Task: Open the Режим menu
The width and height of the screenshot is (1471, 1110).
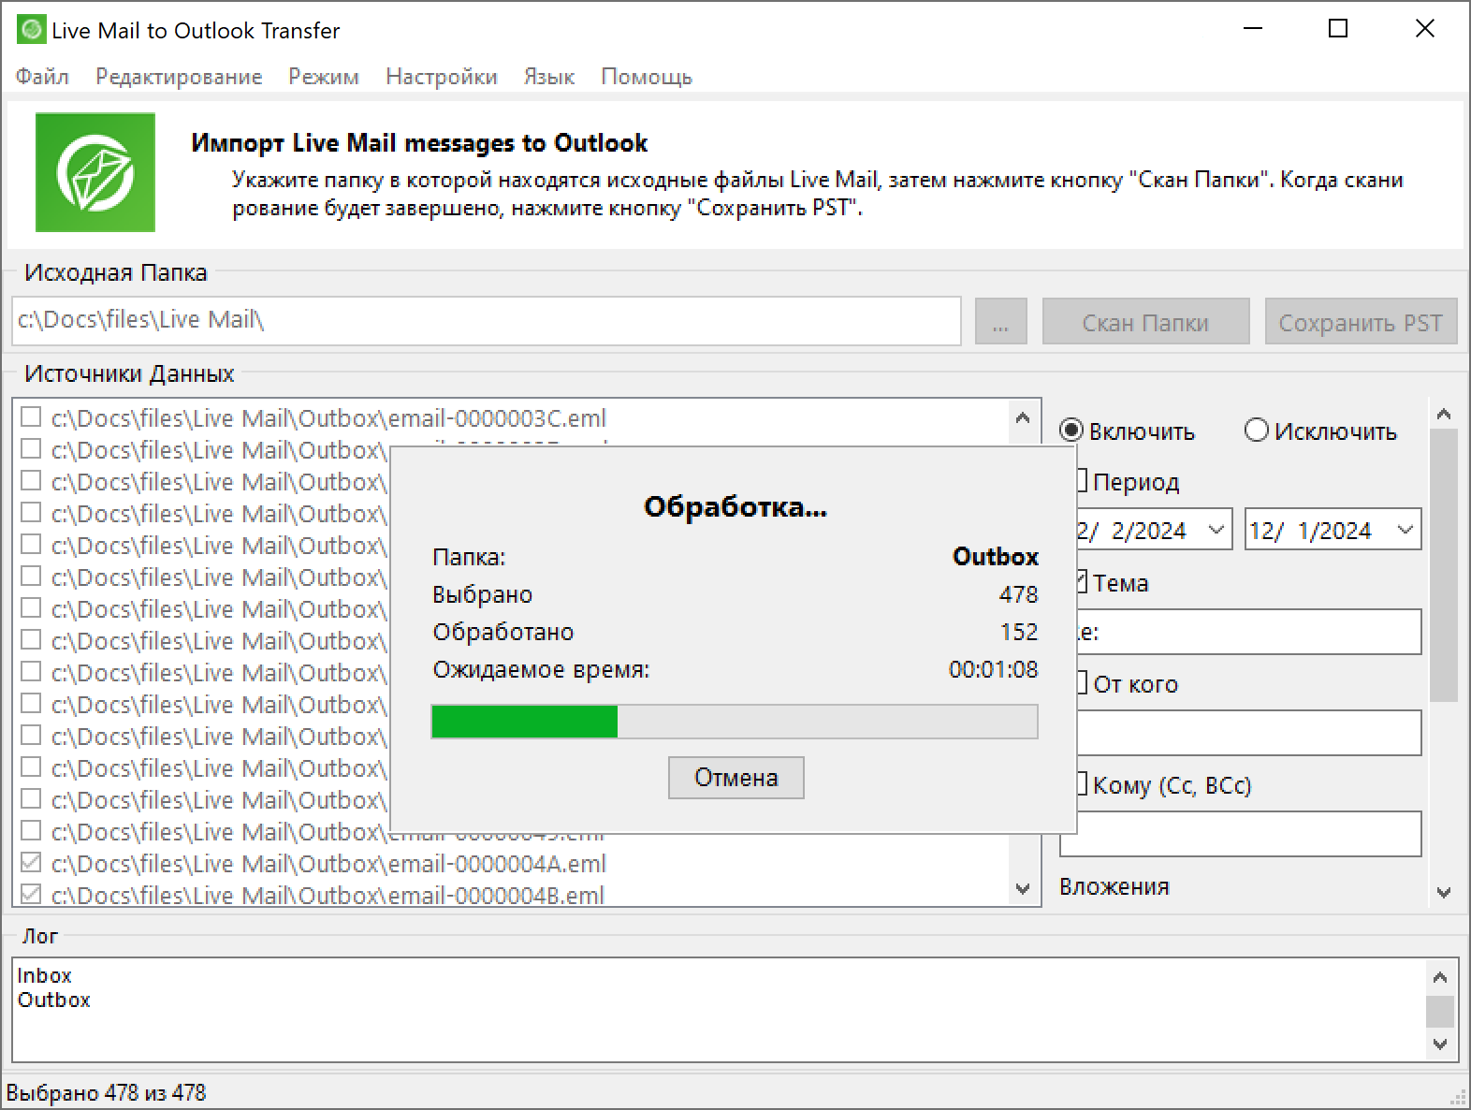Action: pos(324,77)
